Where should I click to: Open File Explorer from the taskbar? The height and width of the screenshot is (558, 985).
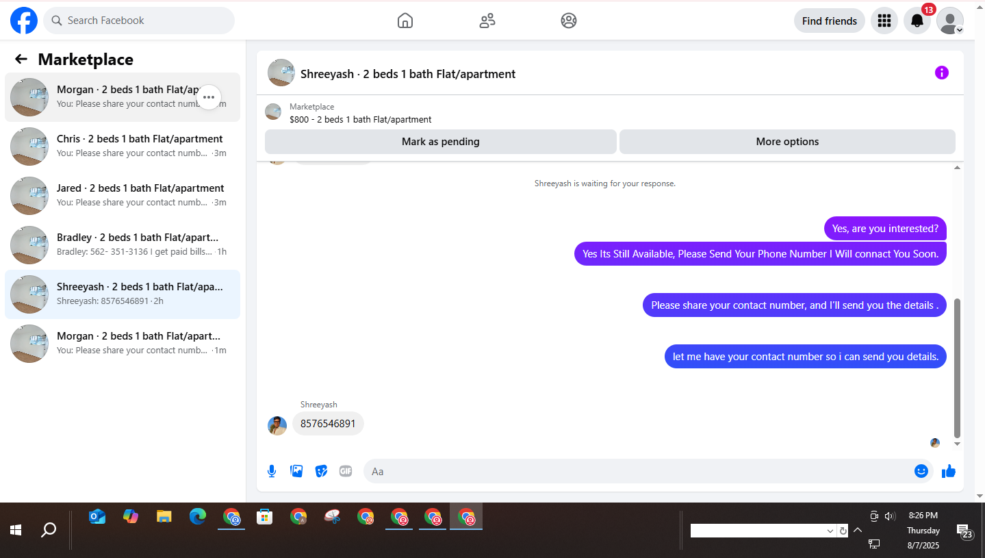[x=164, y=517]
